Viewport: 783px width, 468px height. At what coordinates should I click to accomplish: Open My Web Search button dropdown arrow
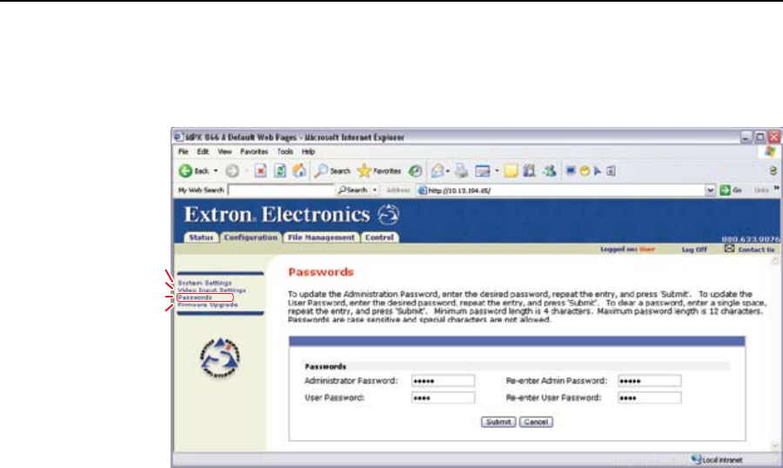point(374,191)
